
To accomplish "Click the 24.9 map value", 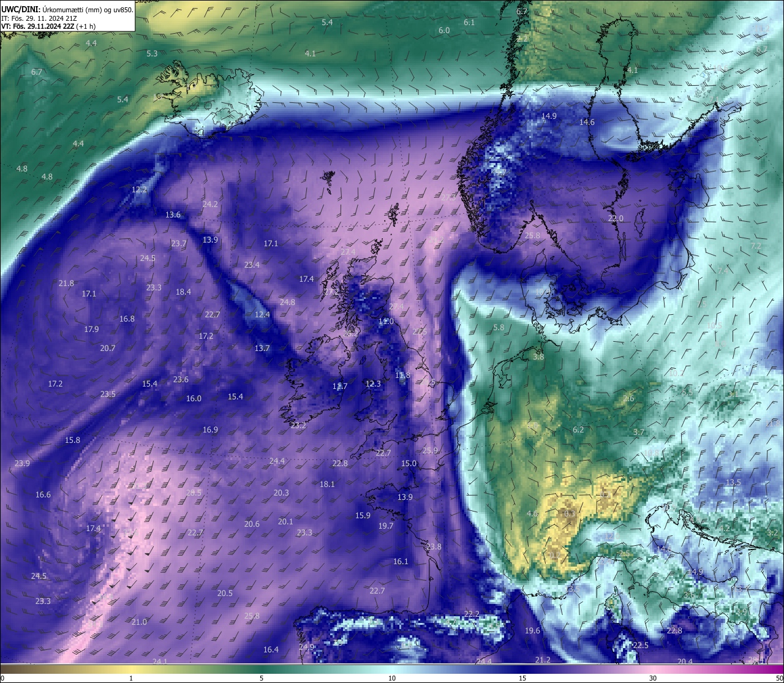I will click(306, 647).
